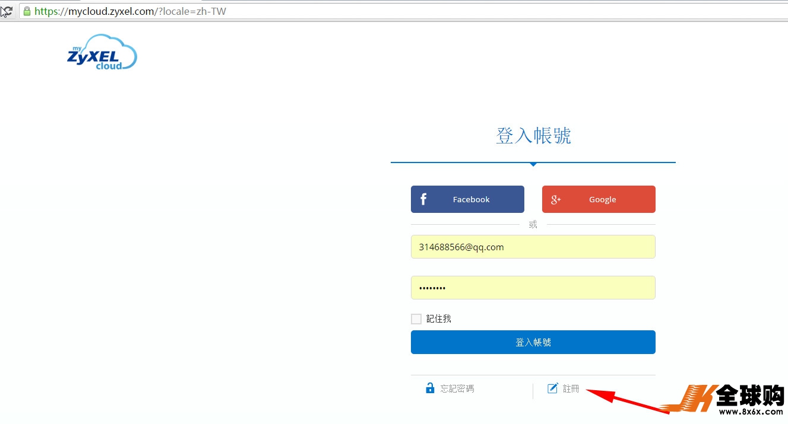Click the blue 登入帳號 login button

click(x=533, y=342)
